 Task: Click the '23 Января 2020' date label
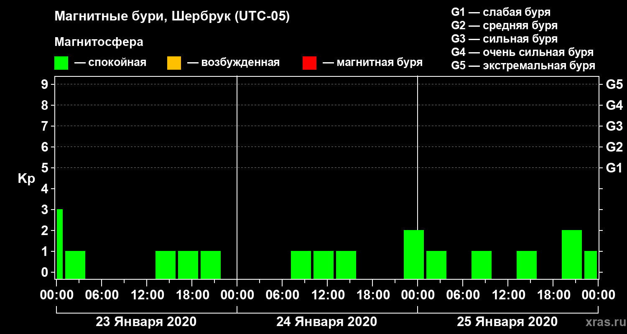pos(146,322)
